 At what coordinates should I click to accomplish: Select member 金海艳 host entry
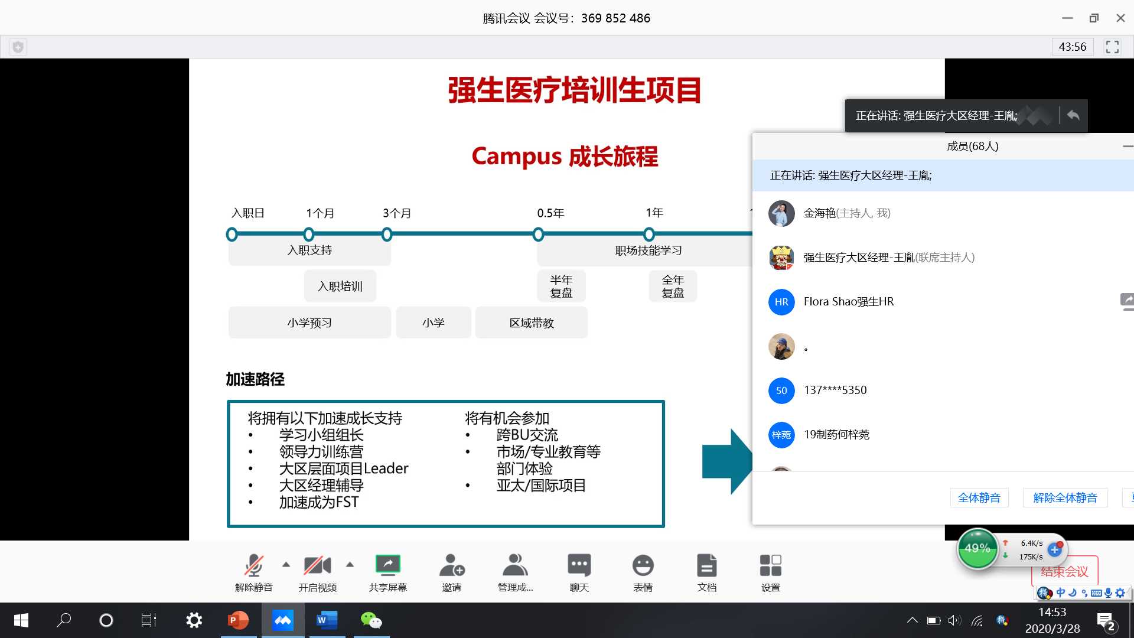[846, 213]
